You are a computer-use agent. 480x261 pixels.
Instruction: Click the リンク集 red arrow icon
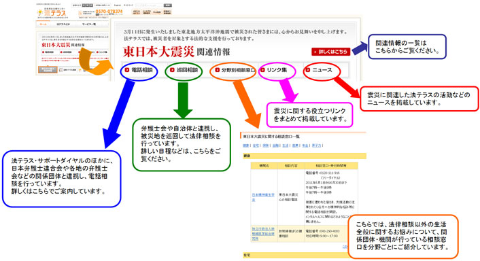coord(262,70)
